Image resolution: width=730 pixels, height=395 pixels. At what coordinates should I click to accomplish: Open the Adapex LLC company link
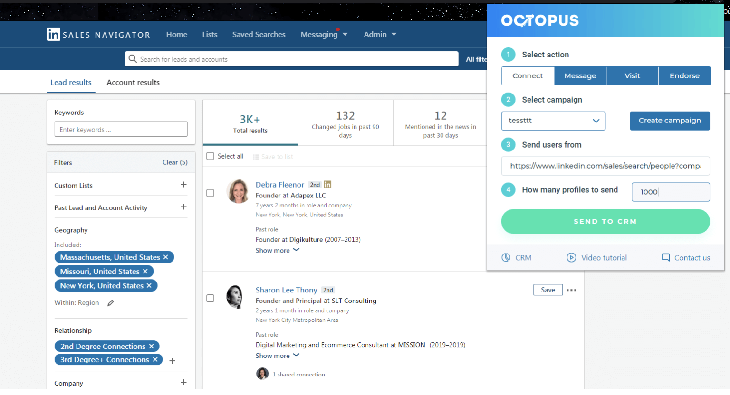[308, 196]
